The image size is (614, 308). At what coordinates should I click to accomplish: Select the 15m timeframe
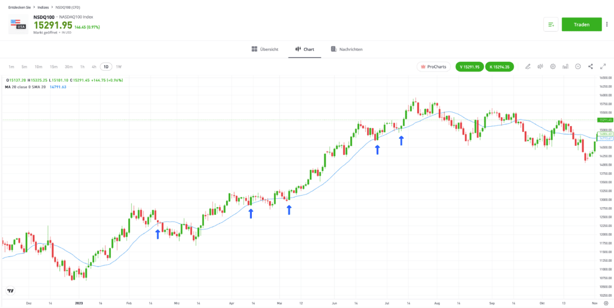point(53,67)
